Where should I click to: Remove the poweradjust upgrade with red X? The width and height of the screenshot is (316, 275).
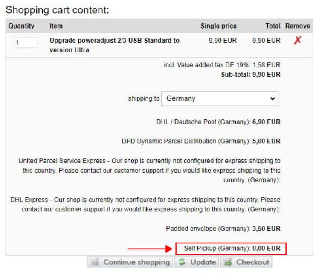(298, 41)
